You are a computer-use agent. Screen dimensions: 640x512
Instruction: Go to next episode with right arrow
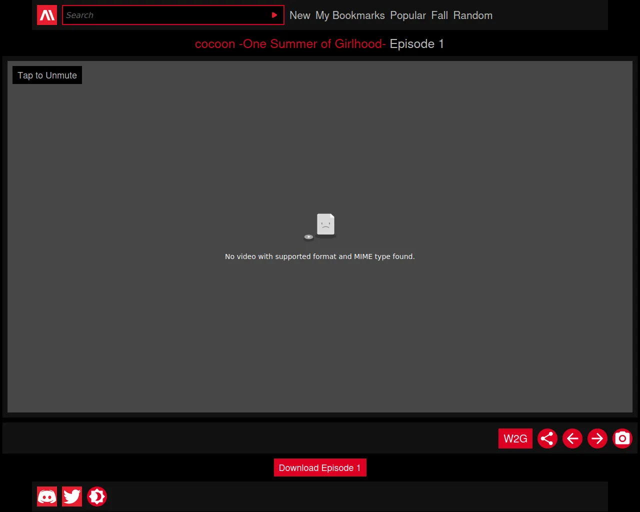tap(597, 438)
